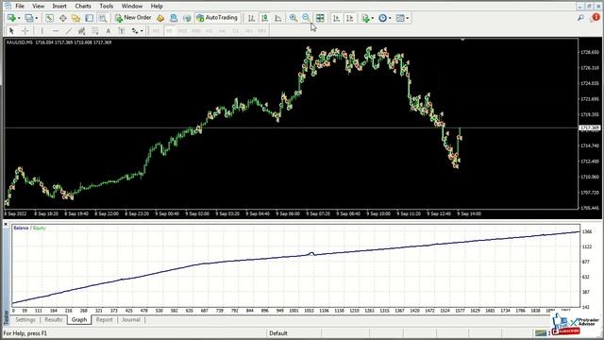604x340 pixels.
Task: Click the chart shift triangle marker
Action: pyautogui.click(x=462, y=40)
